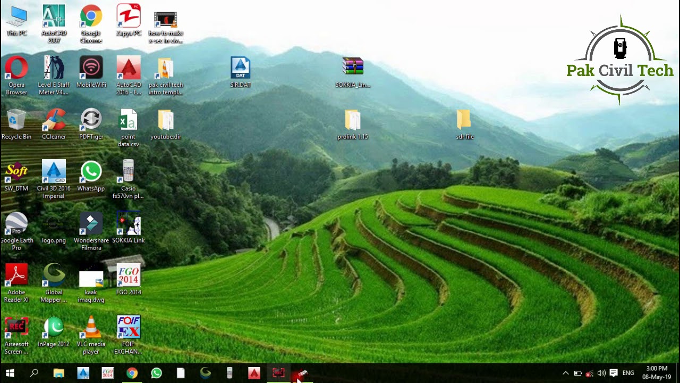
Task: Open the Adobe Reader XI shortcut
Action: tap(16, 284)
